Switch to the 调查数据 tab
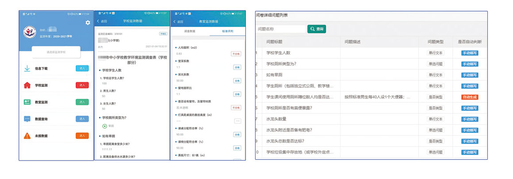Screen dimensions: 513x179 [189, 32]
